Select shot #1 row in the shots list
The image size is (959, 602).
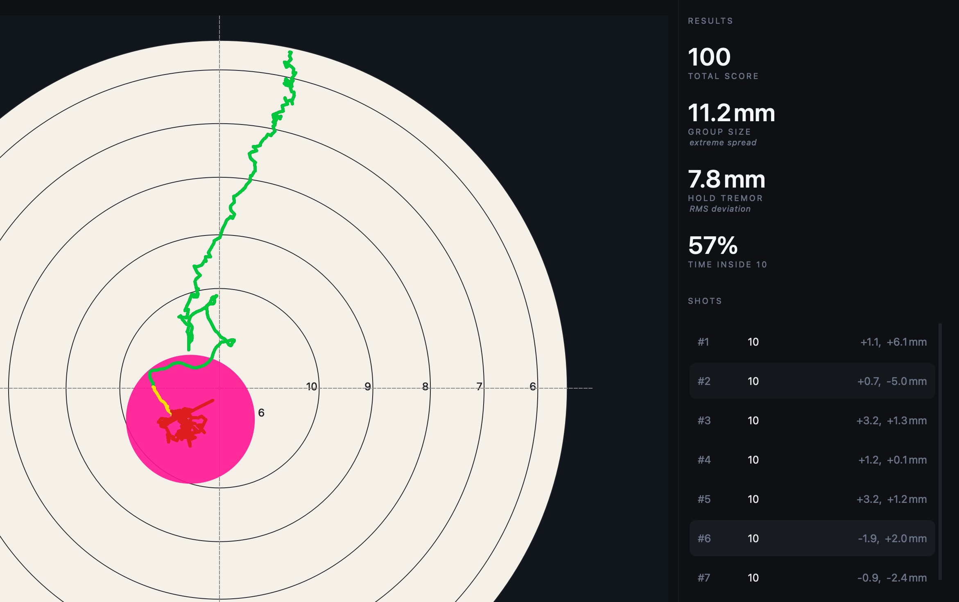coord(812,342)
